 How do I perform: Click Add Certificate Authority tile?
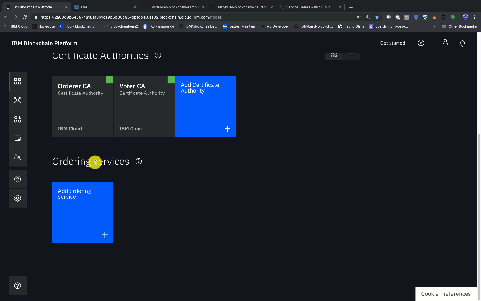(x=206, y=107)
